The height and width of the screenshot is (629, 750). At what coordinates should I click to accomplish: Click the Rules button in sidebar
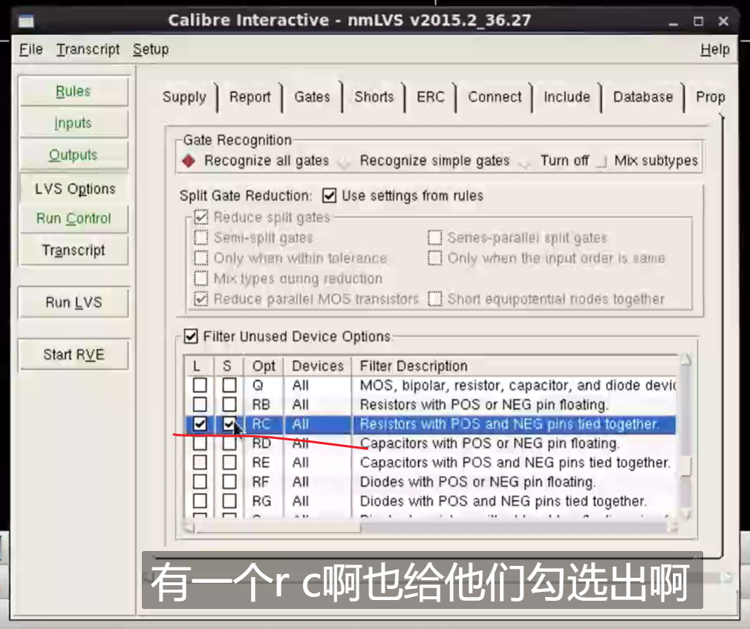click(74, 91)
